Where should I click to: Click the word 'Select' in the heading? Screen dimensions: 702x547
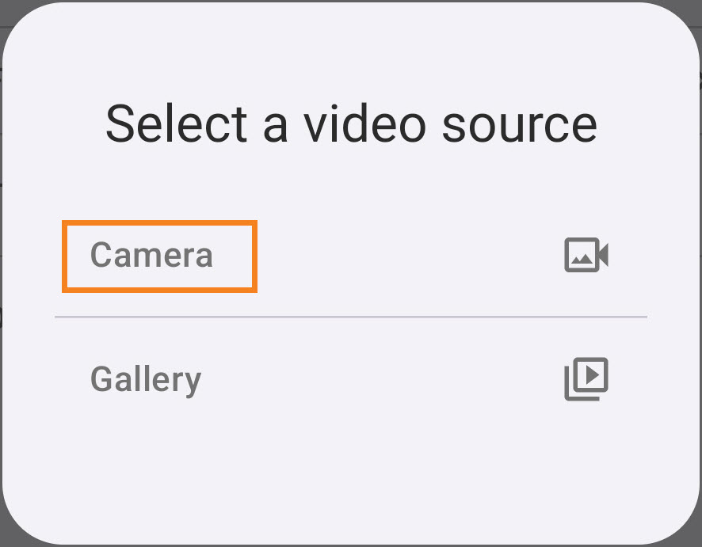pyautogui.click(x=177, y=124)
